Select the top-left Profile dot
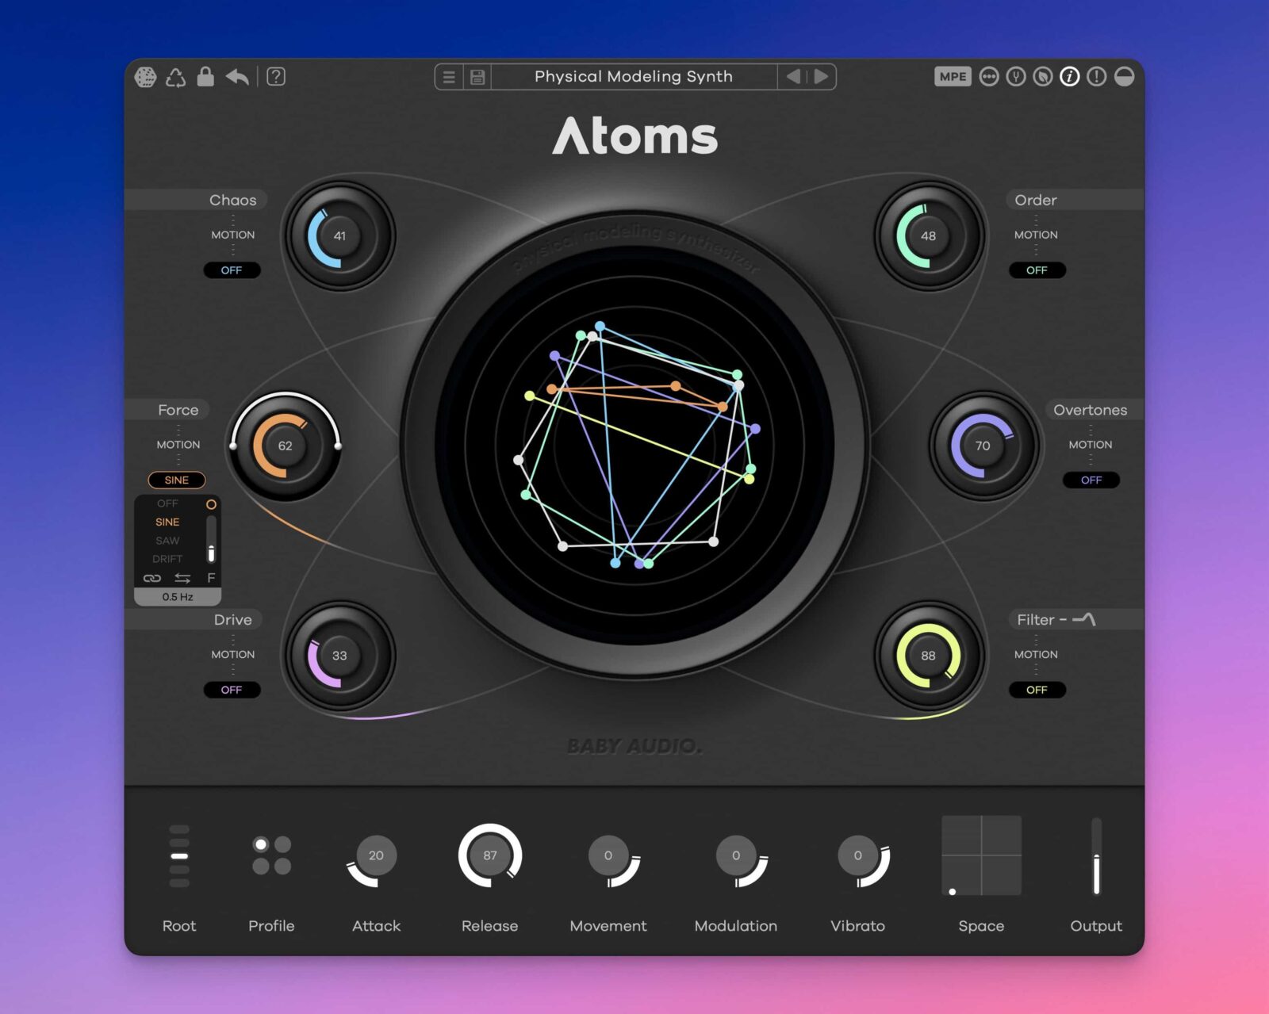The width and height of the screenshot is (1269, 1014). pos(261,844)
